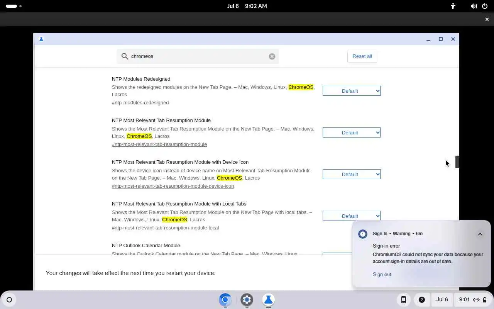Click the page scrollbar thumb

click(457, 162)
